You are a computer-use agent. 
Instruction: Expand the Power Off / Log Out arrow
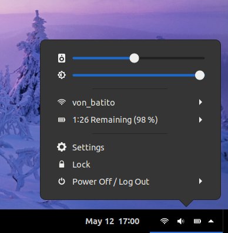click(x=200, y=181)
